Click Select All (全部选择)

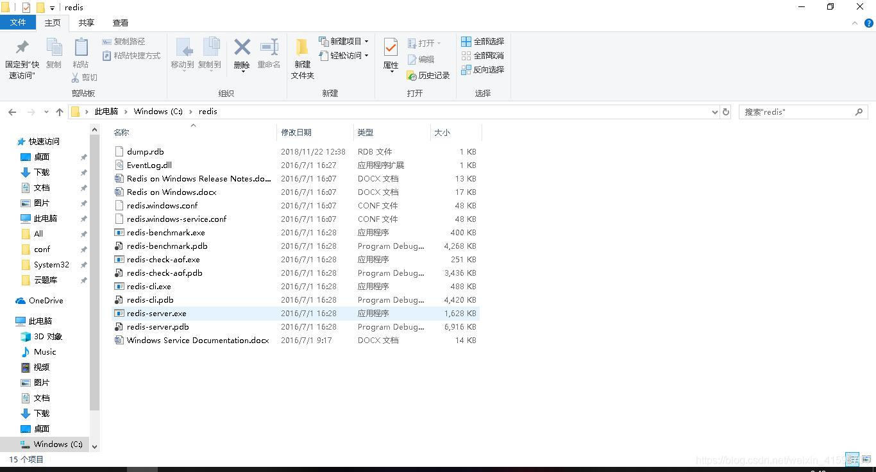pyautogui.click(x=483, y=42)
